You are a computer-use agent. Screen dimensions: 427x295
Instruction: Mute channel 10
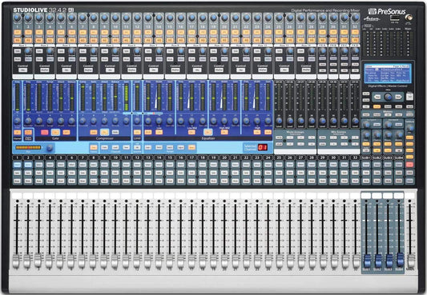[x=115, y=181]
